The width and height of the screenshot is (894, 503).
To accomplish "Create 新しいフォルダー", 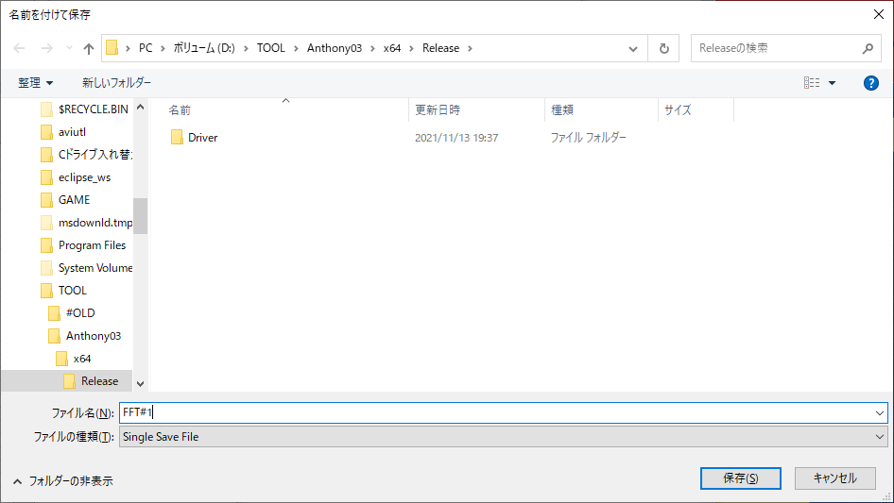I will 116,83.
